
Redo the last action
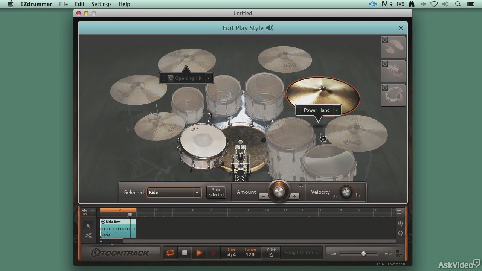click(92, 212)
